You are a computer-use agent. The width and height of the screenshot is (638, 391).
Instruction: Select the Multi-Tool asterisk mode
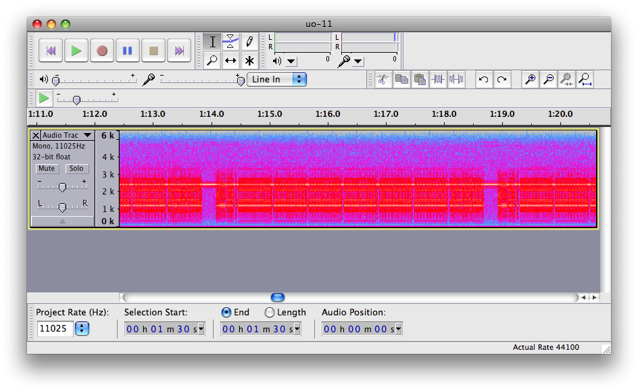249,61
